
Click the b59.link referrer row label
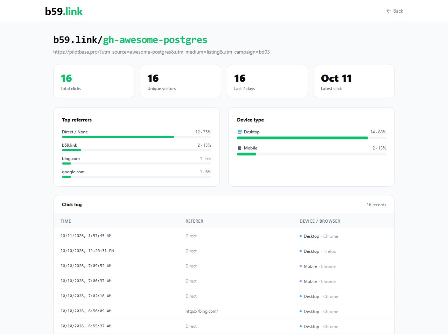(69, 145)
